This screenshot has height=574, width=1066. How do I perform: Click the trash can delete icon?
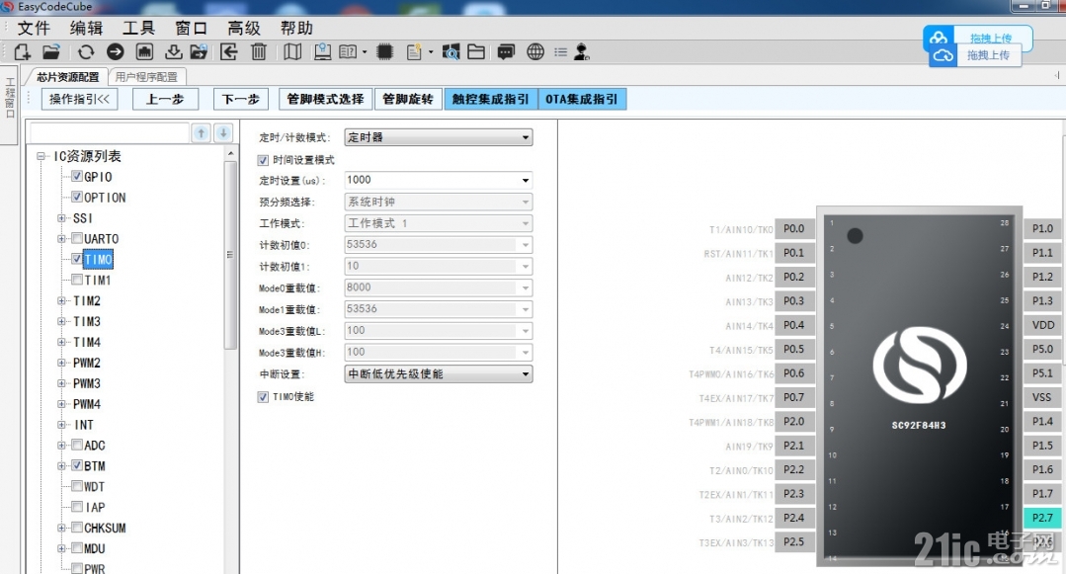(x=258, y=51)
